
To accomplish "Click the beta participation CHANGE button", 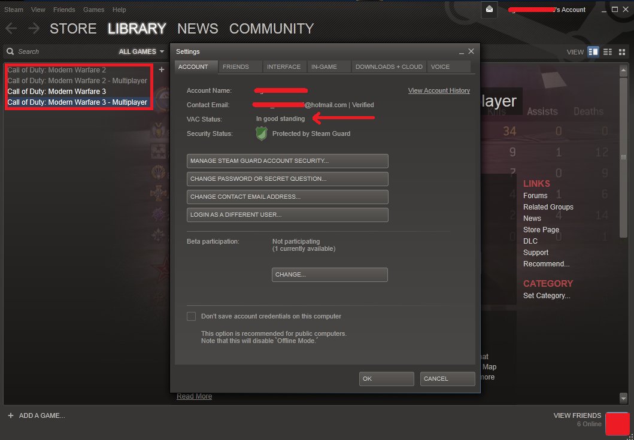I will click(329, 275).
